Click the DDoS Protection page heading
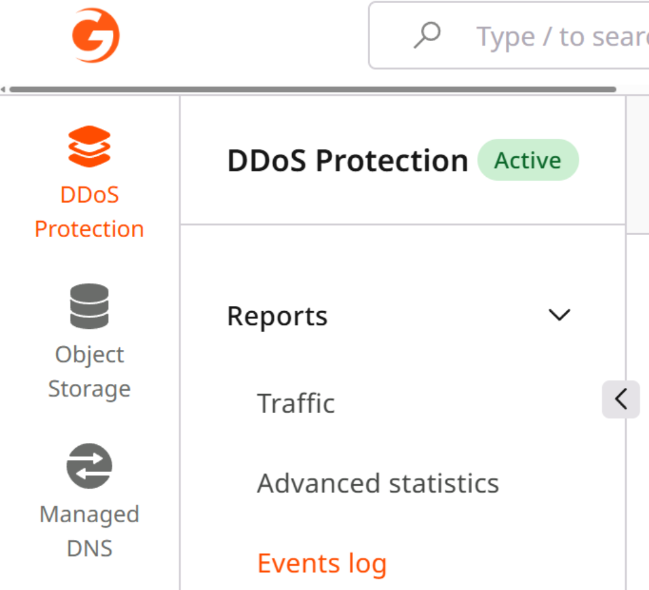Viewport: 649px width, 590px height. (347, 160)
